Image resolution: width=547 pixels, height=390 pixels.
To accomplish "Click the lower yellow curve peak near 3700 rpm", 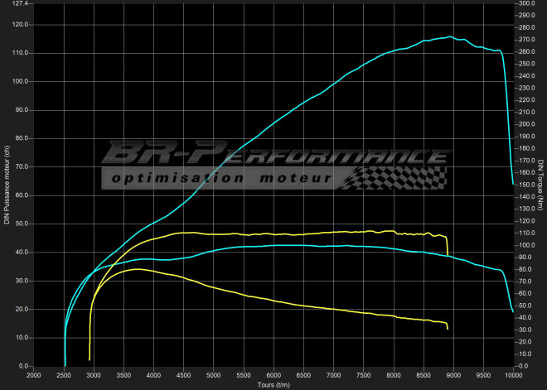I will tap(138, 269).
